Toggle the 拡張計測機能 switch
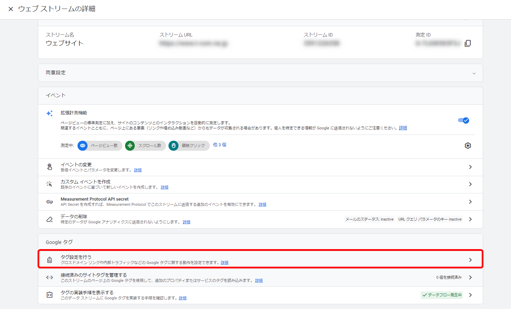This screenshot has width=511, height=309. point(463,120)
